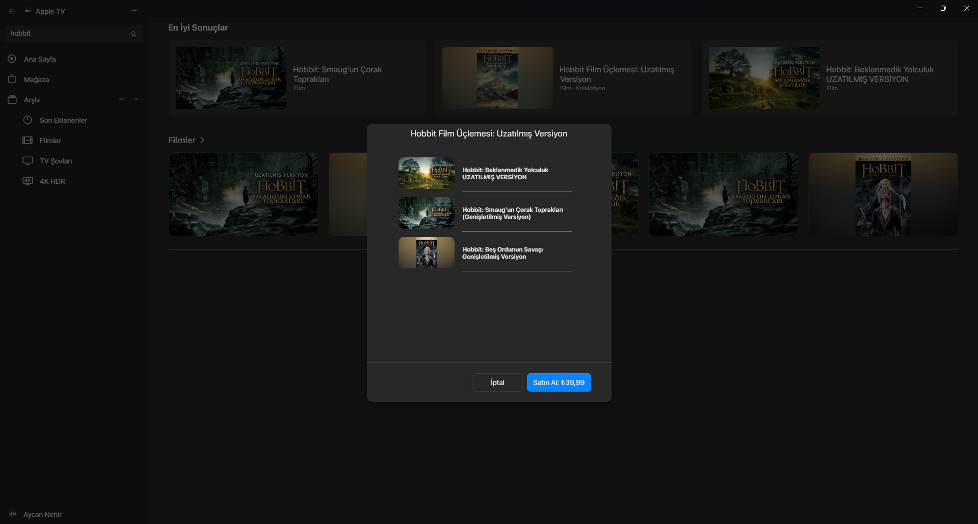Click the AN account avatar icon
Viewport: 978px width, 524px height.
13,514
